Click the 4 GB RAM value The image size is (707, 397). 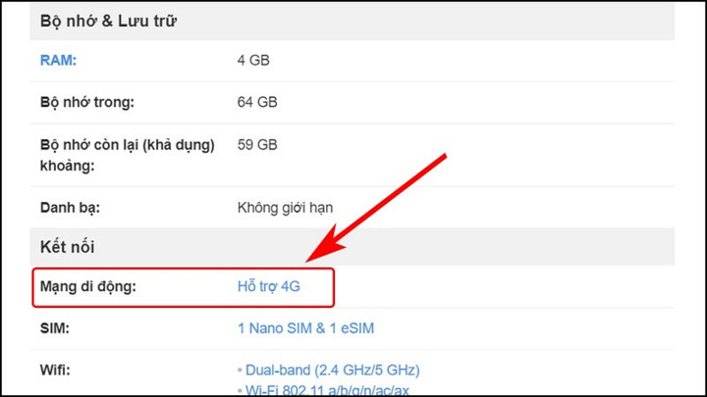(253, 60)
